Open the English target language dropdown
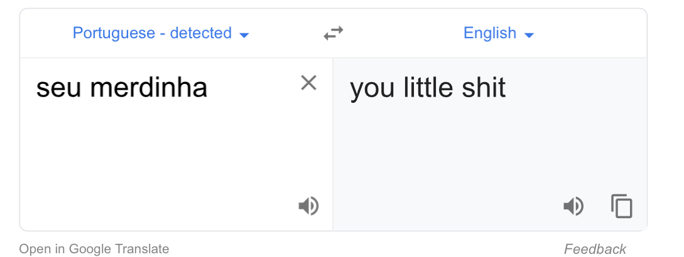The width and height of the screenshot is (684, 257). [x=499, y=33]
